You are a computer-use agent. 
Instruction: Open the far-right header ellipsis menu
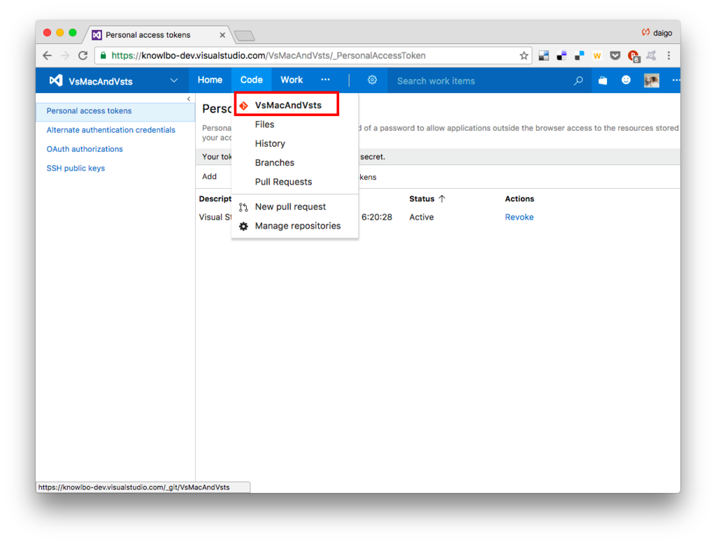[676, 80]
